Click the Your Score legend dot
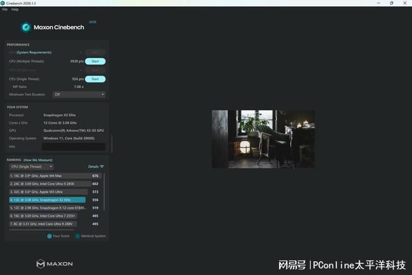This screenshot has width=412, height=275. pyautogui.click(x=49, y=236)
